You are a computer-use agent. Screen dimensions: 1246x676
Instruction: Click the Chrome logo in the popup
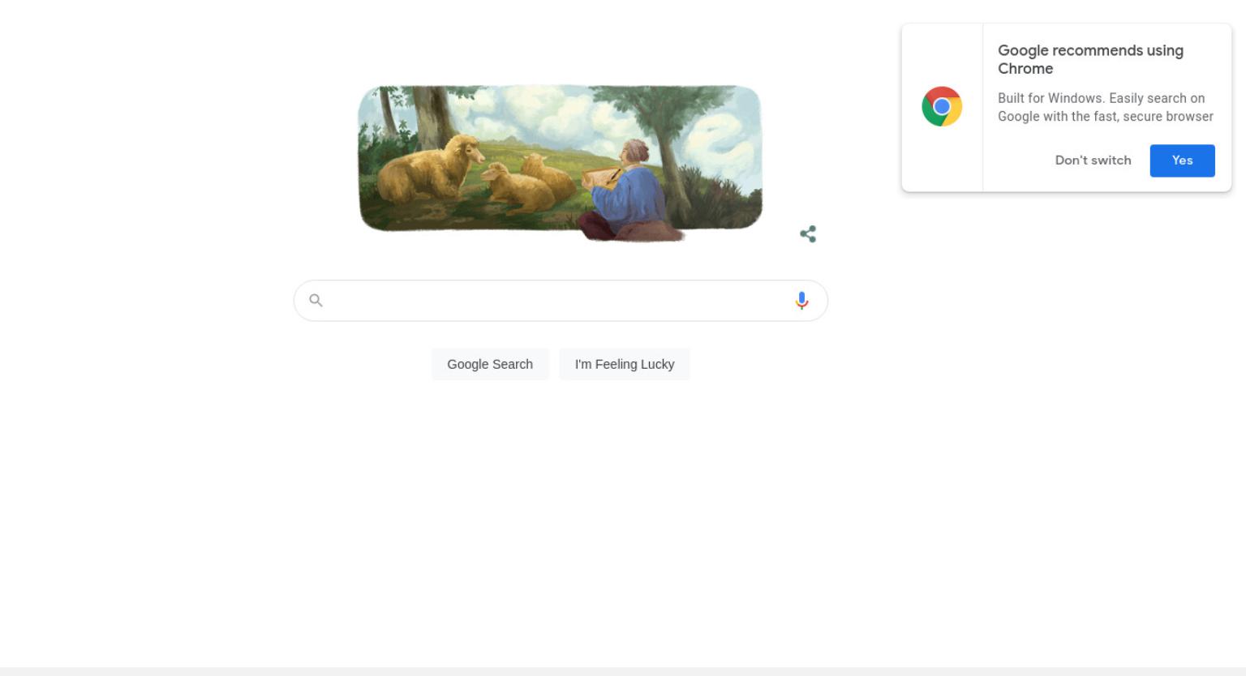tap(942, 106)
